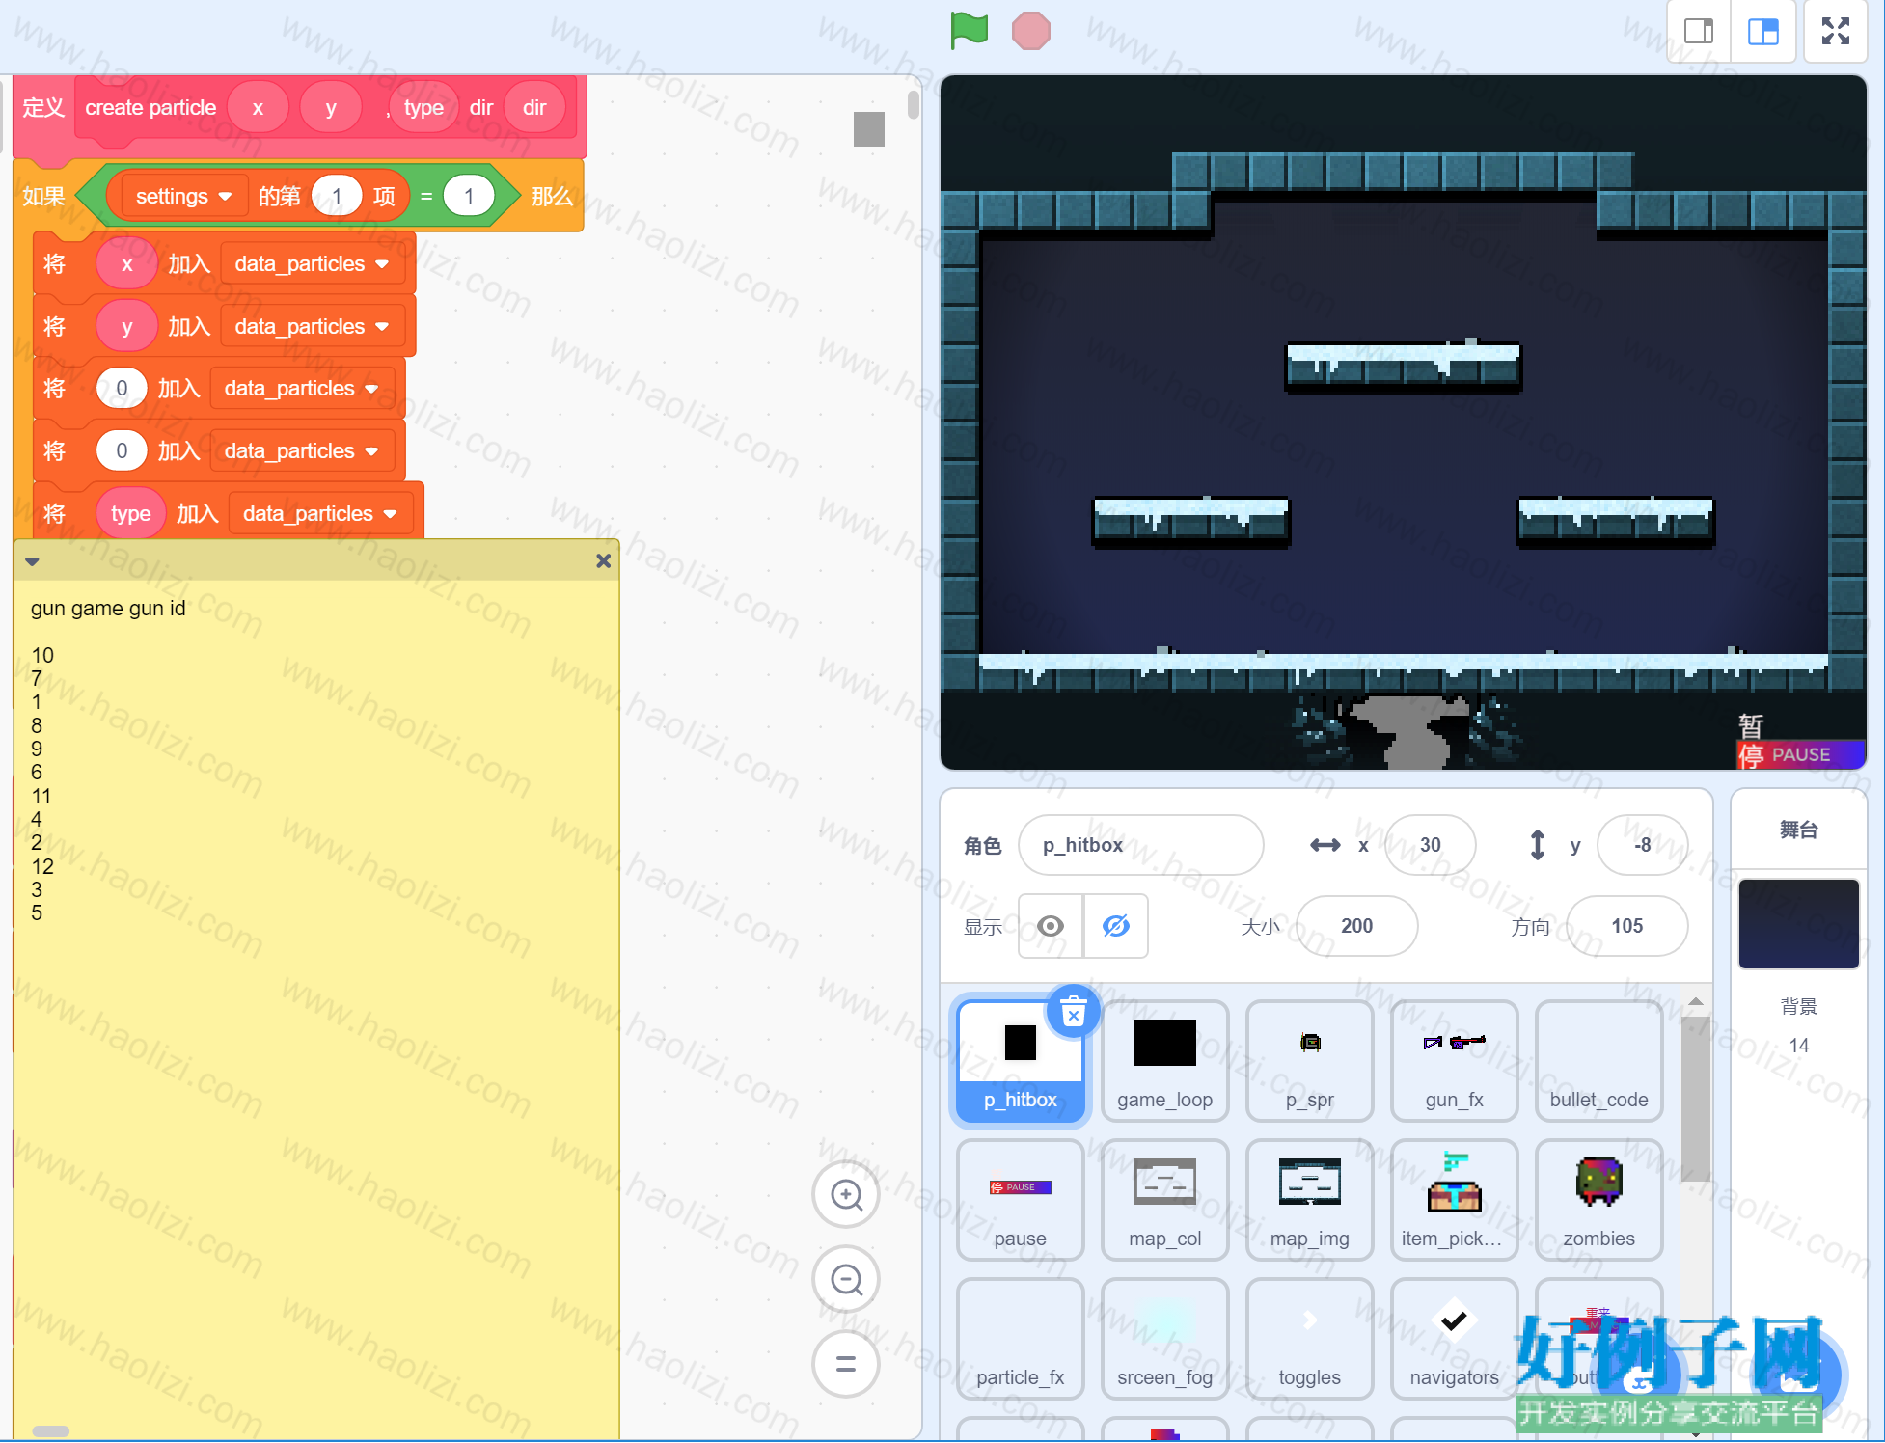Select the zombies sprite
The image size is (1885, 1443).
click(1598, 1199)
